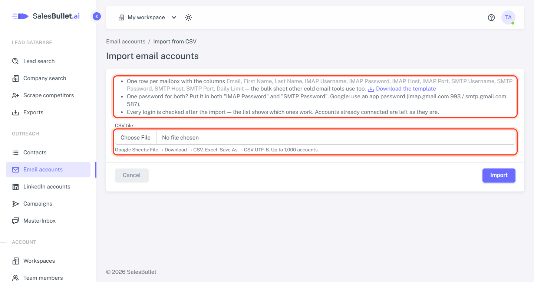
Task: Click the MasterInbox chat icon
Action: click(x=16, y=221)
